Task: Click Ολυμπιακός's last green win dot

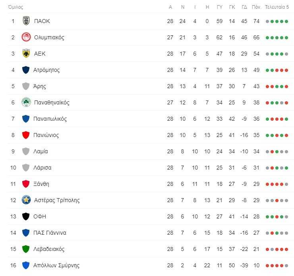Action: 286,38
